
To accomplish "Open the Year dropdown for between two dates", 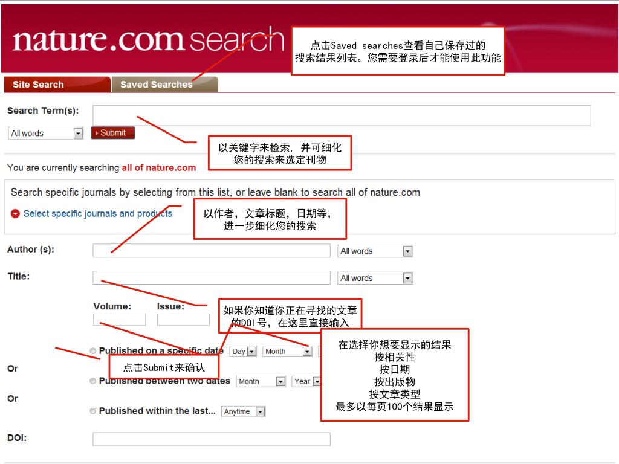I will 306,382.
